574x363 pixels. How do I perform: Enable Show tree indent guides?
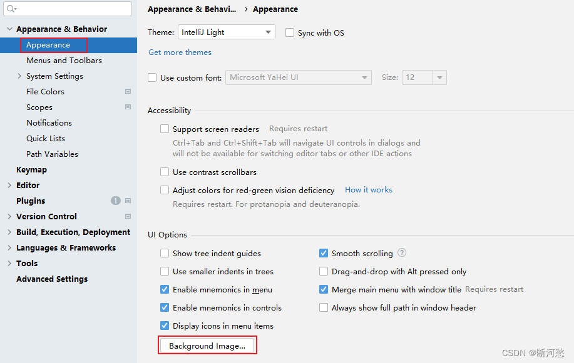(x=165, y=253)
